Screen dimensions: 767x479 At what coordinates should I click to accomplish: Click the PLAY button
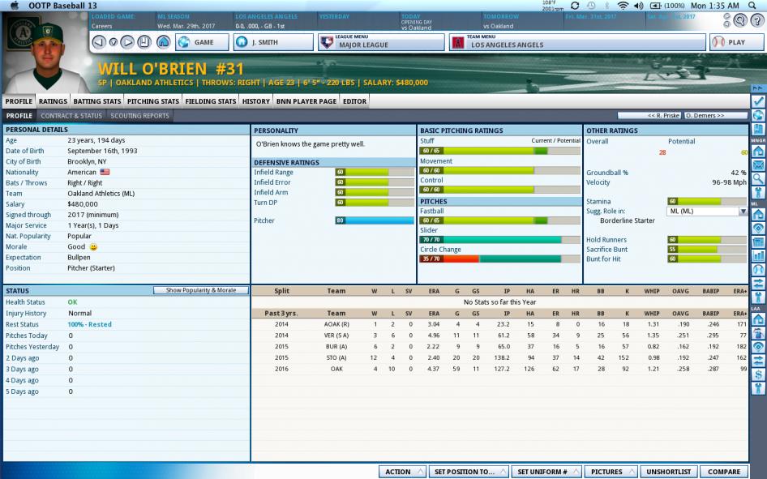point(737,42)
